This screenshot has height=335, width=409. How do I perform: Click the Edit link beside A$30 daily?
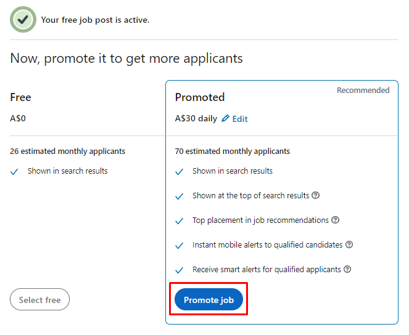tap(240, 119)
